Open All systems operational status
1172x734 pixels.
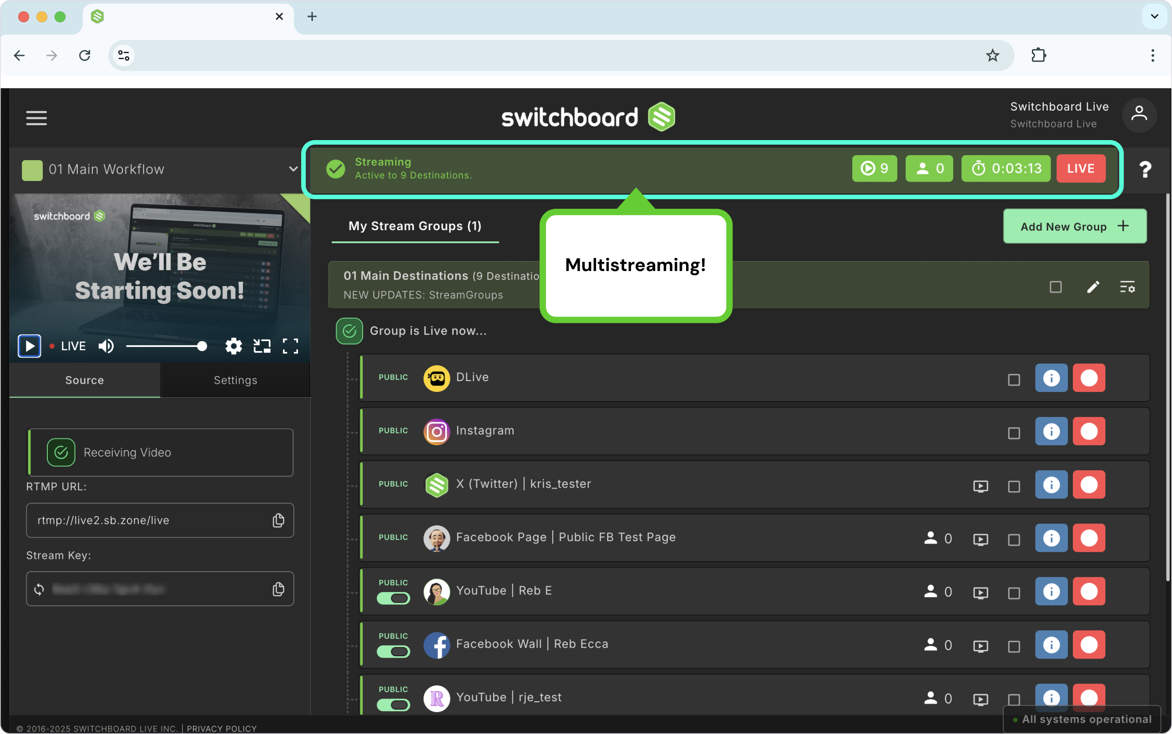coord(1082,719)
